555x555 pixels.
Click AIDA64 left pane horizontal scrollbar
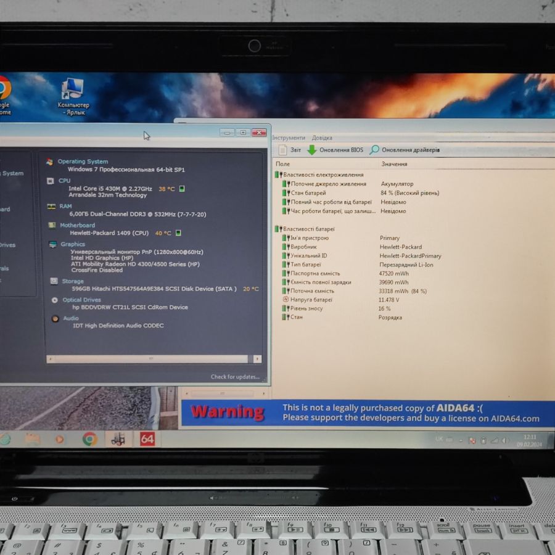pos(224,393)
